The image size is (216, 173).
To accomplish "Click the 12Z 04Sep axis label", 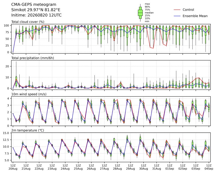I will pyautogui.click(x=209, y=167).
